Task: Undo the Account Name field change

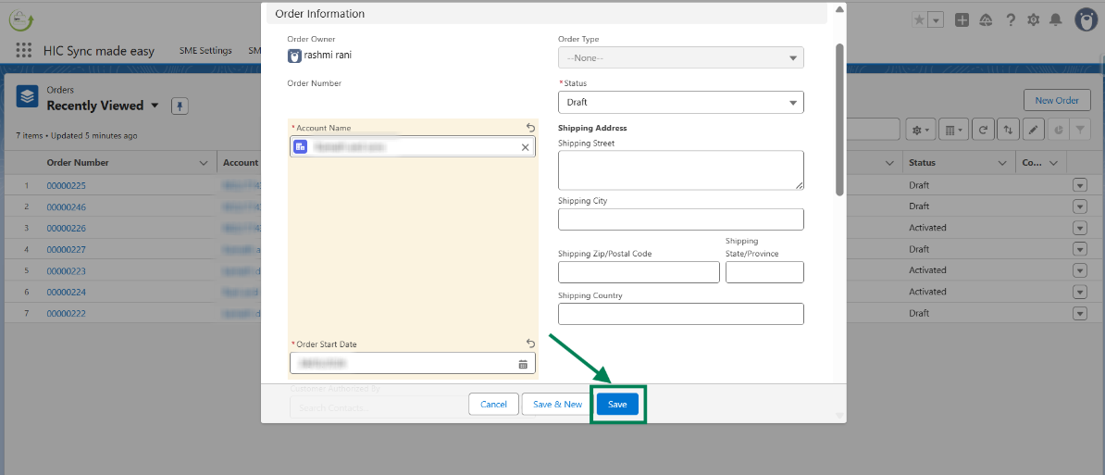Action: click(x=530, y=128)
